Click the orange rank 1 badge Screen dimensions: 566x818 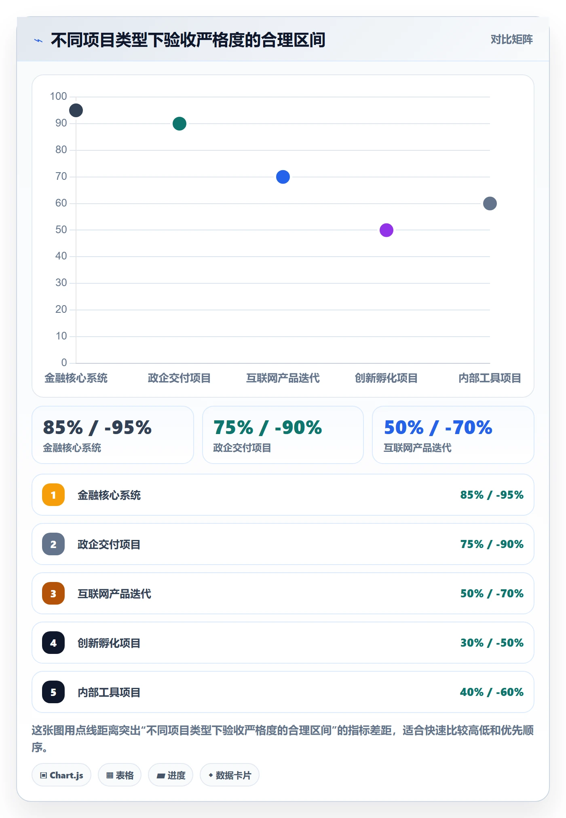tap(53, 495)
